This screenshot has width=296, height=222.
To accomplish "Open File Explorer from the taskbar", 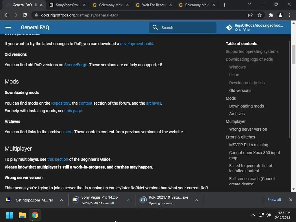I will [22, 215].
